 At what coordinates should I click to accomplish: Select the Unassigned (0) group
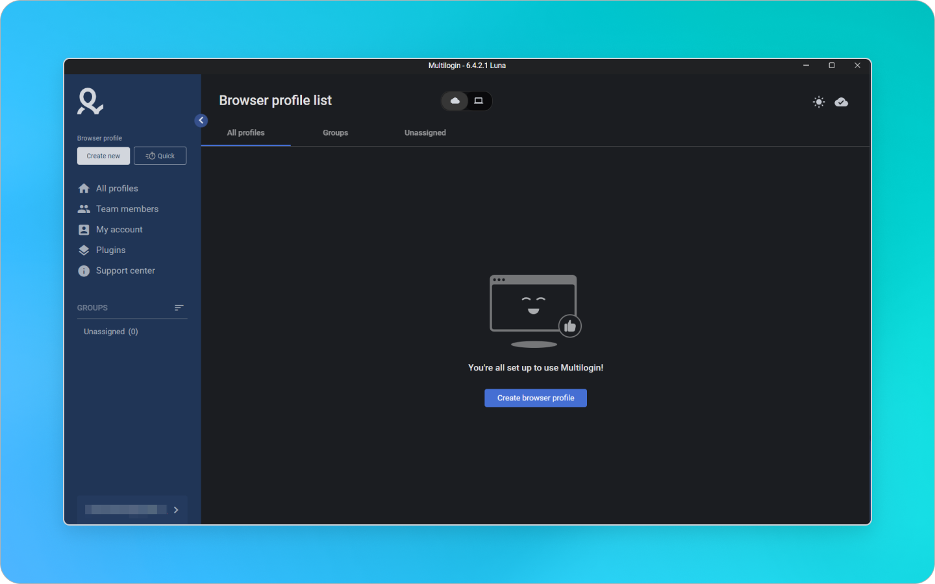tap(110, 331)
